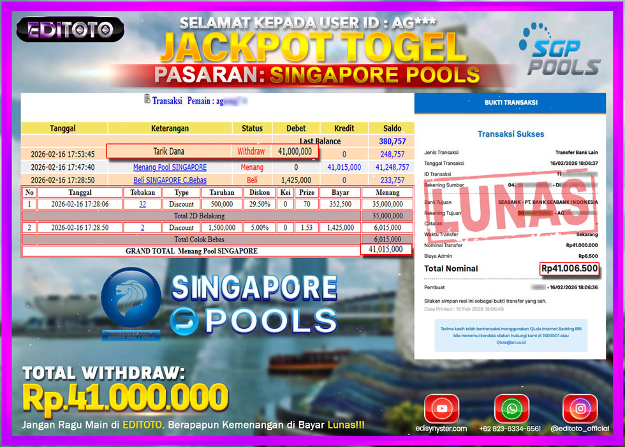Click prize value 1.53
This screenshot has height=447, width=625.
pos(307,227)
